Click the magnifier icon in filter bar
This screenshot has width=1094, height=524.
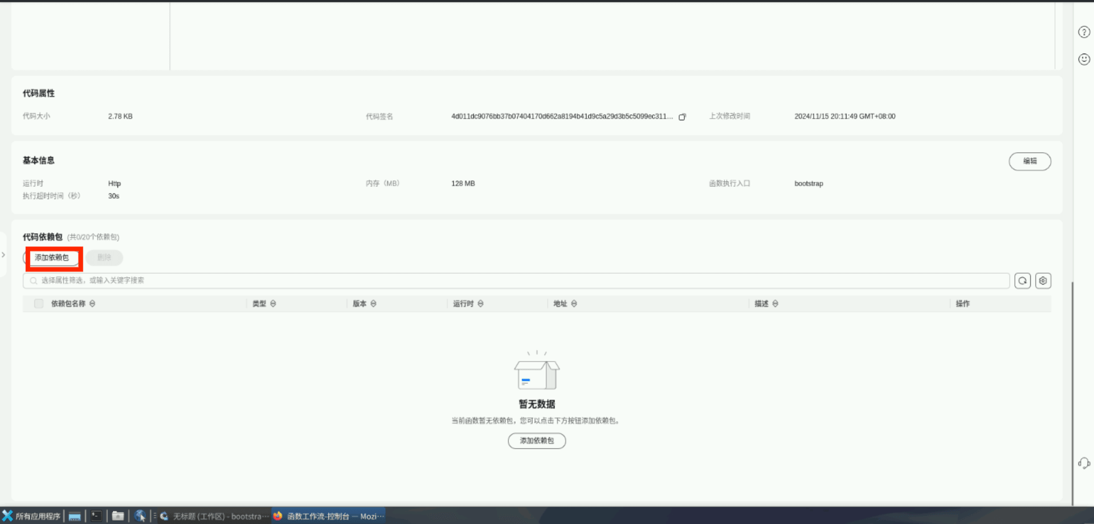point(34,281)
